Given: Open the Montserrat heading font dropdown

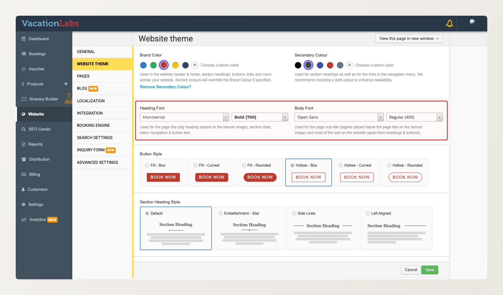Looking at the screenshot, I should click(185, 117).
